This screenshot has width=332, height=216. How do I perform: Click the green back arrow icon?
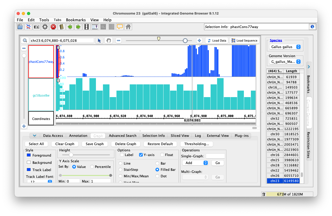pyautogui.click(x=70, y=27)
